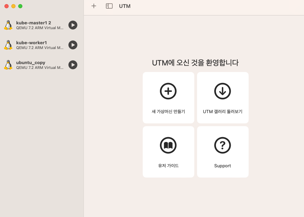Open the UTM 갤러리 둘러보기 card

223,98
